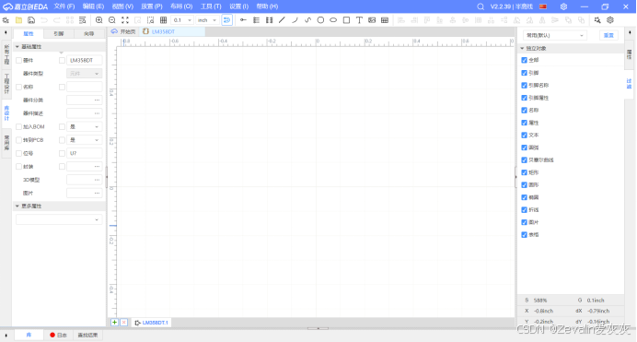Collapse the 独立对象 filter section

tap(522, 48)
